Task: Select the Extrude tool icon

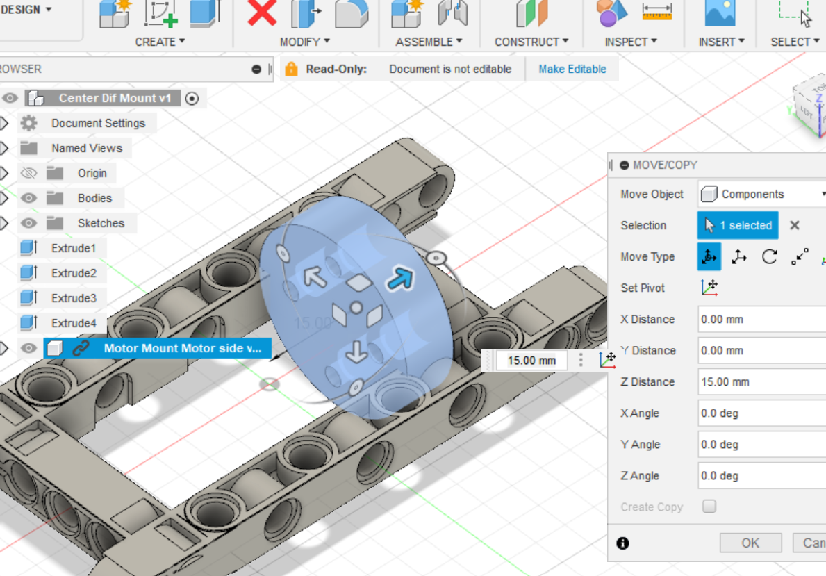Action: [x=204, y=13]
